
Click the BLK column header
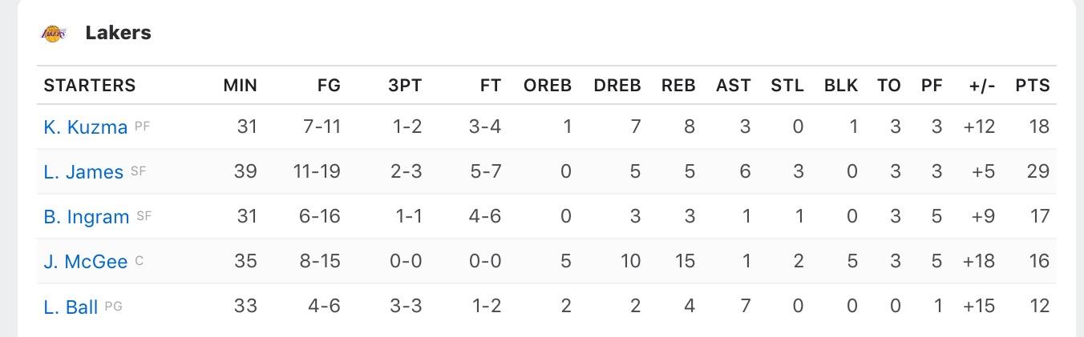click(x=841, y=86)
